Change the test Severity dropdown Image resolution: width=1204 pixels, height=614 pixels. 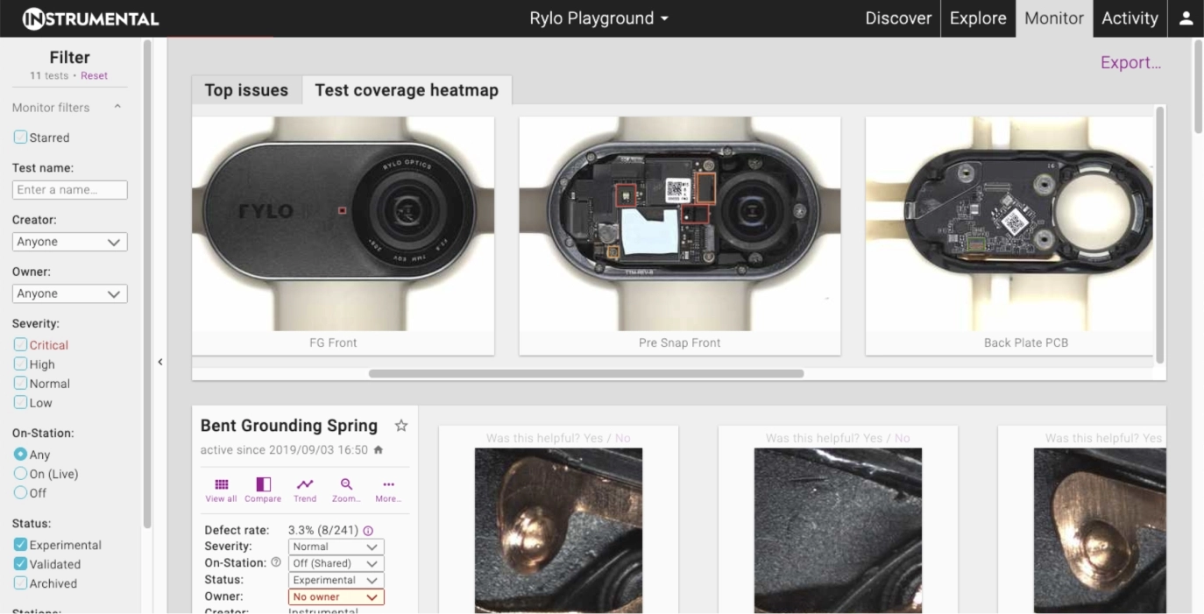(336, 547)
